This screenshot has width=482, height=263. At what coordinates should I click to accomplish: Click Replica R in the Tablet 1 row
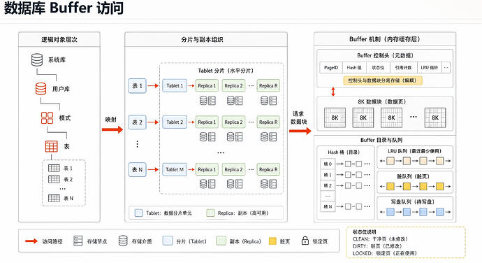268,85
